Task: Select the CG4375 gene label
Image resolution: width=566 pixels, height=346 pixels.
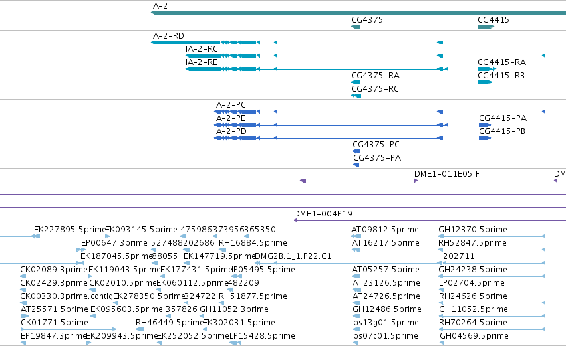Action: [367, 20]
